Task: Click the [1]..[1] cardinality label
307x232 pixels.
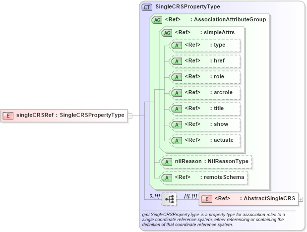Action: pyautogui.click(x=190, y=196)
